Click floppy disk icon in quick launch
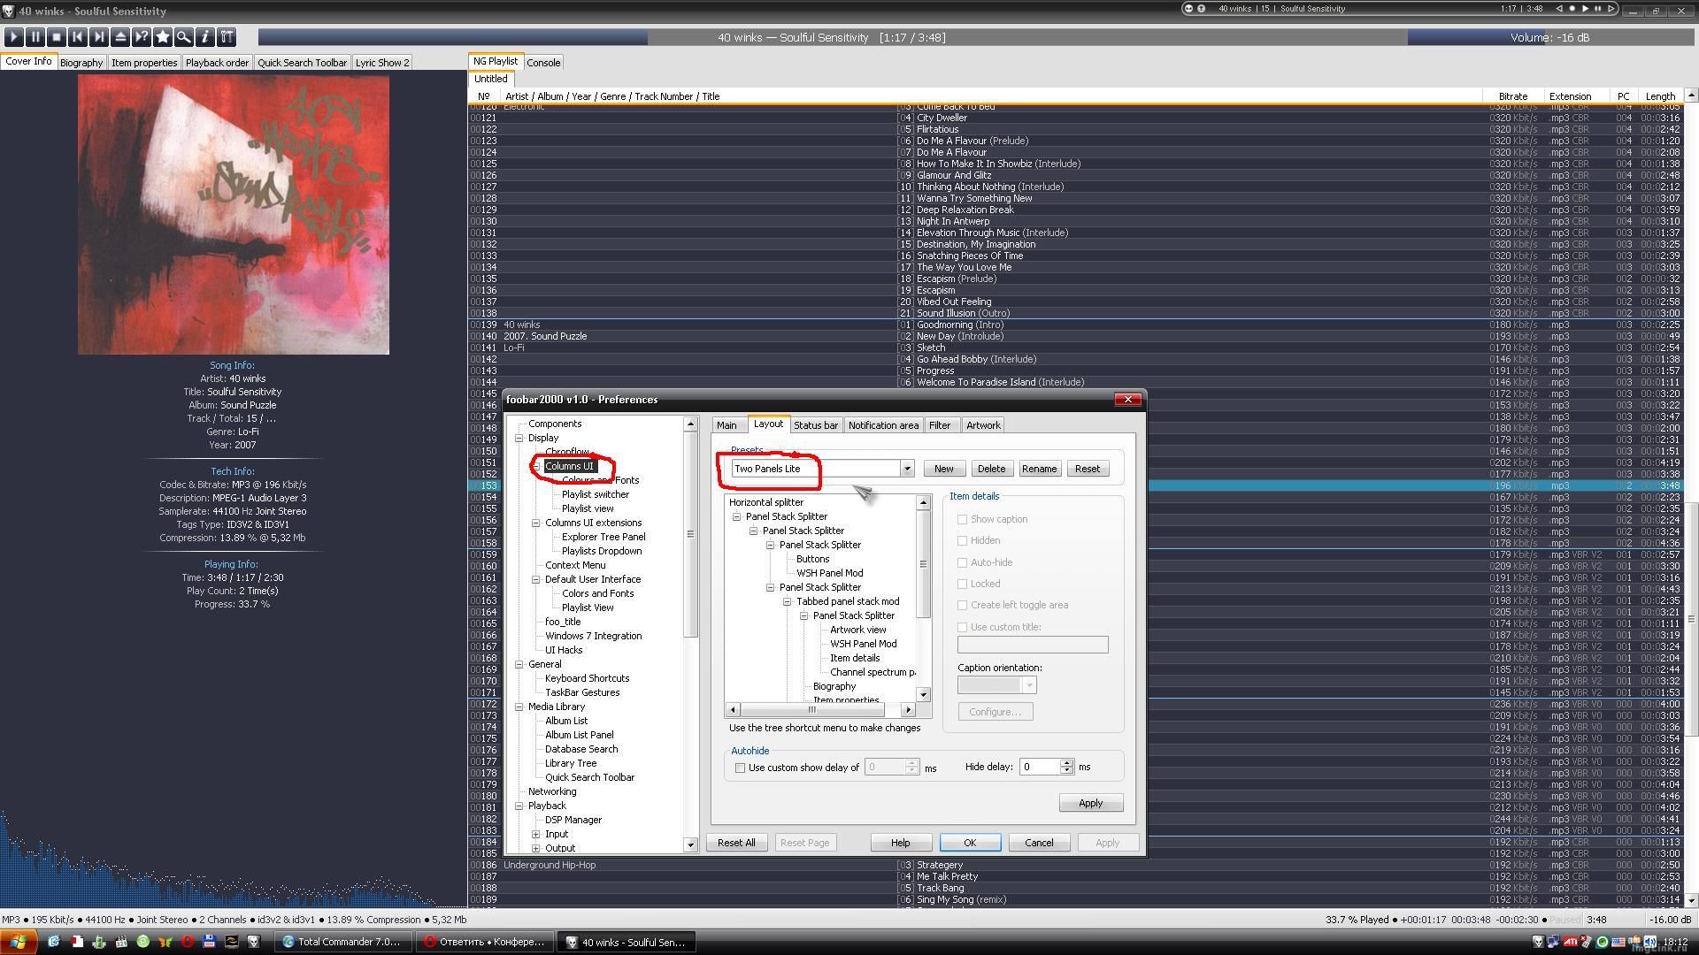Viewport: 1699px width, 955px height. coord(209,942)
